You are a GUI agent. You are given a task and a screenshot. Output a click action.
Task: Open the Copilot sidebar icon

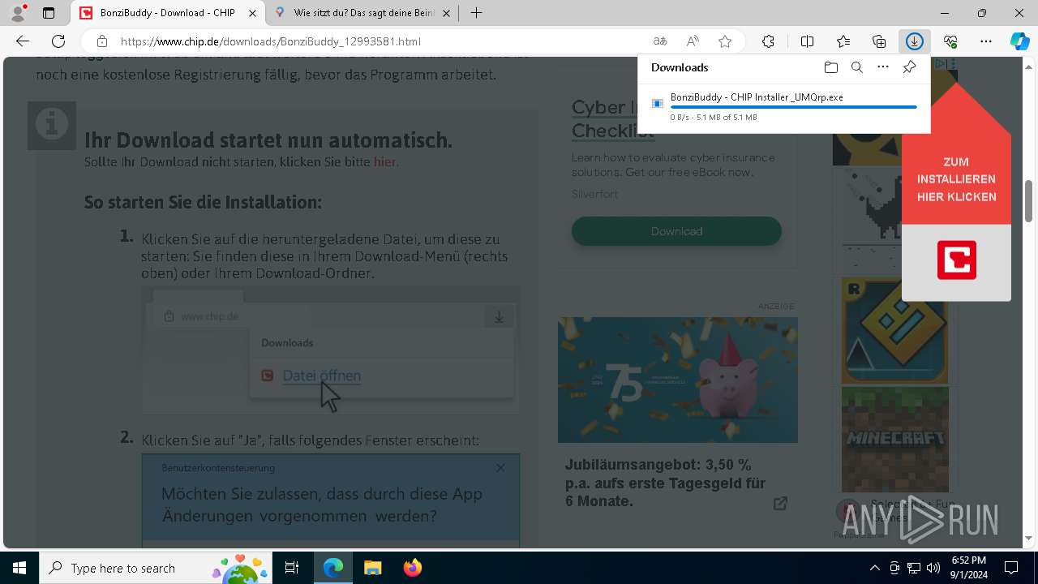click(1019, 41)
